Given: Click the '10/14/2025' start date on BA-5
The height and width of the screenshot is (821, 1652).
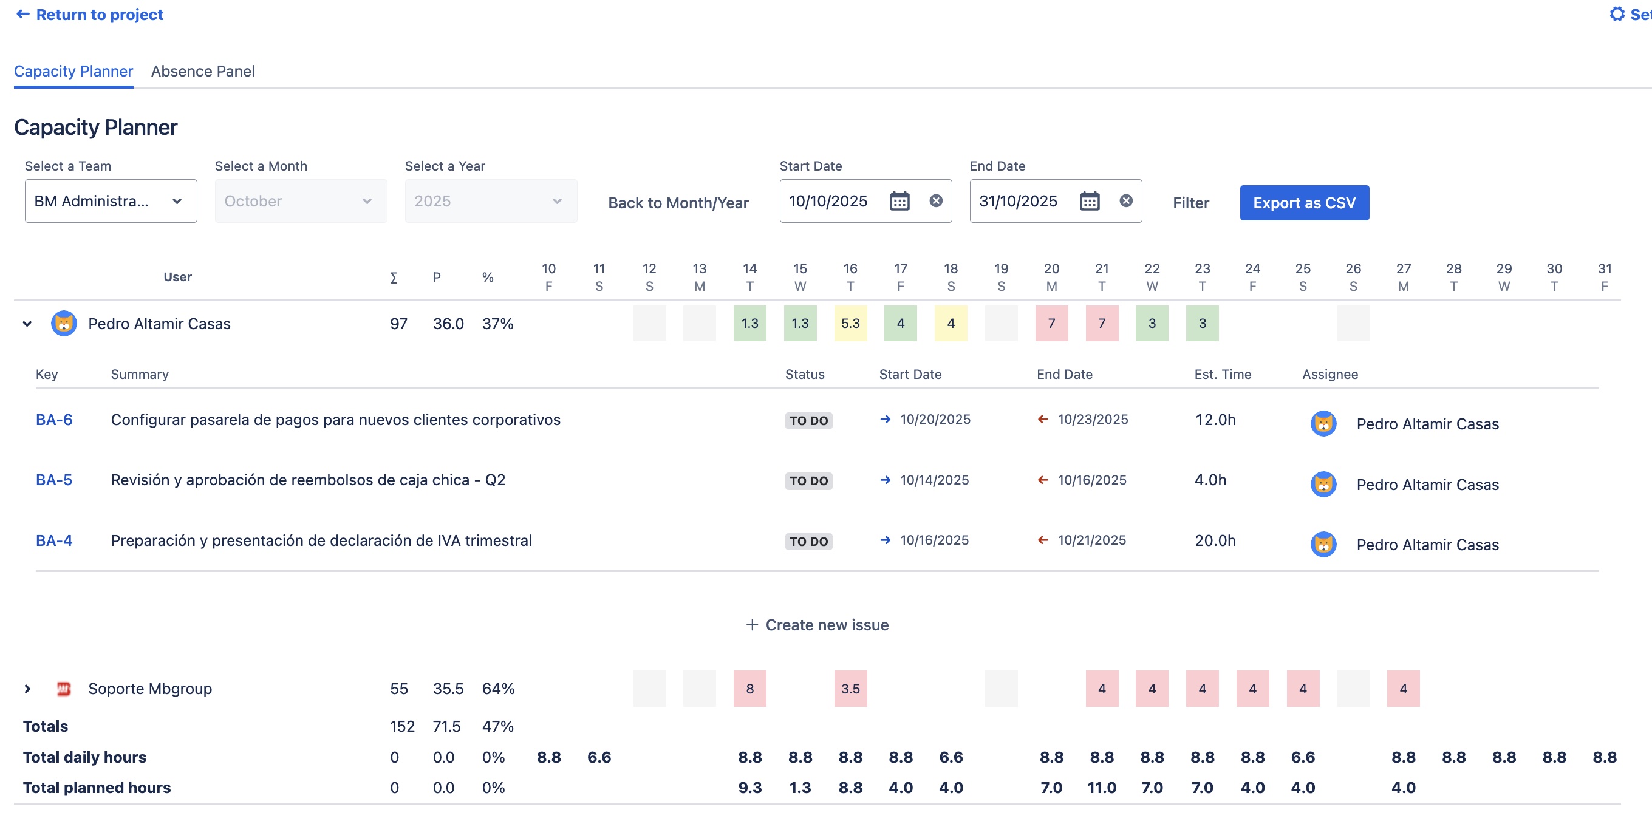Looking at the screenshot, I should point(934,480).
